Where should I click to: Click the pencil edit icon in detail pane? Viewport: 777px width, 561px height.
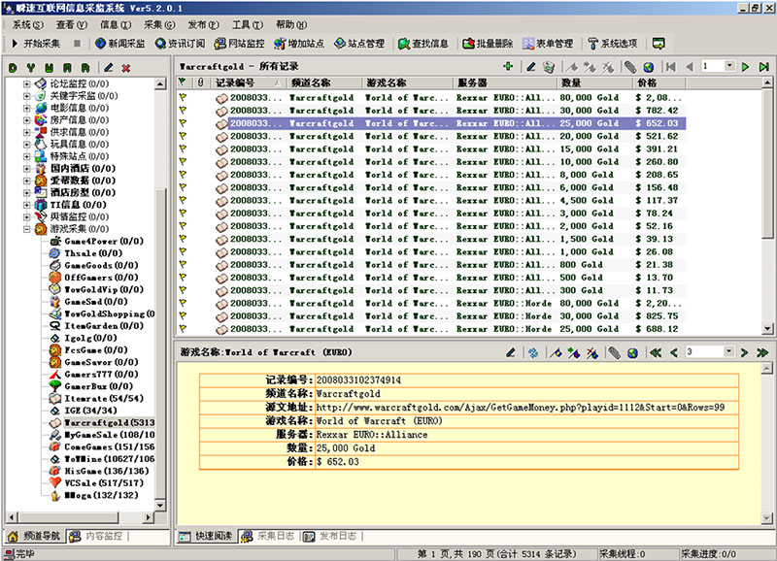(511, 352)
